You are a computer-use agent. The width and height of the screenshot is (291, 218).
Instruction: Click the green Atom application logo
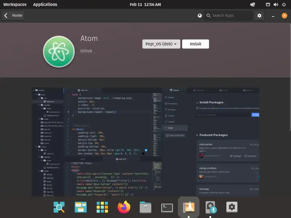59,52
